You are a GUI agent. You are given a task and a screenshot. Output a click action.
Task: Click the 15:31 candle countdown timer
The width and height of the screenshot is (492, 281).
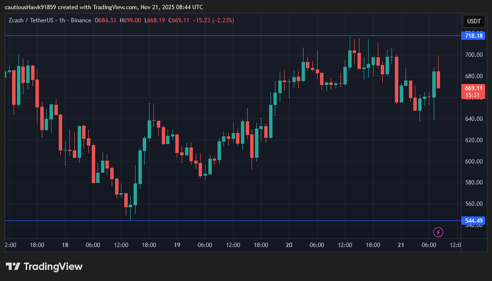[474, 95]
